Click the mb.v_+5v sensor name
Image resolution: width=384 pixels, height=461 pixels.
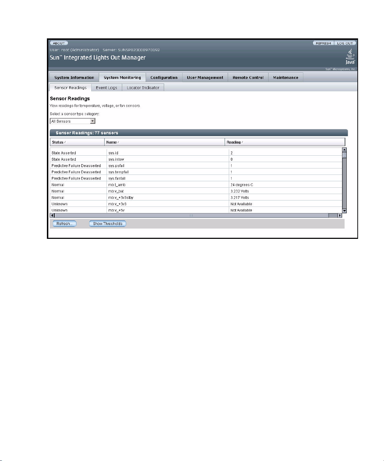point(117,210)
